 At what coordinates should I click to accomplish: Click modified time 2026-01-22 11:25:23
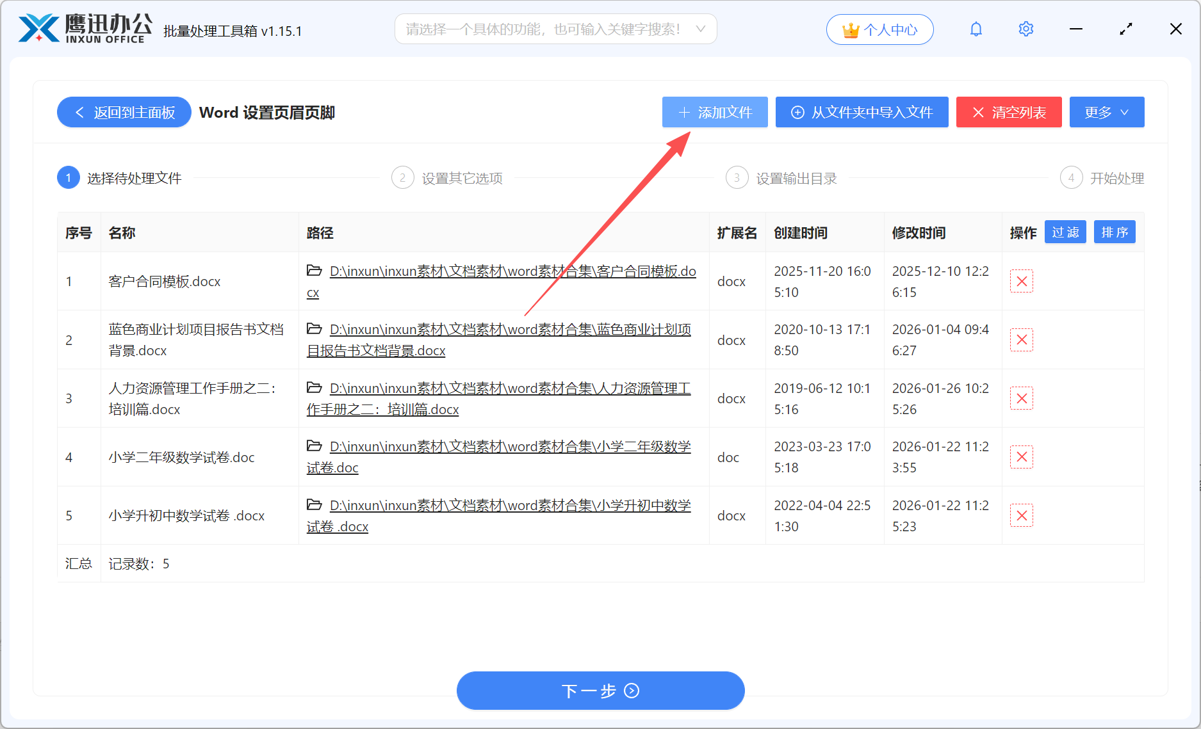[940, 515]
